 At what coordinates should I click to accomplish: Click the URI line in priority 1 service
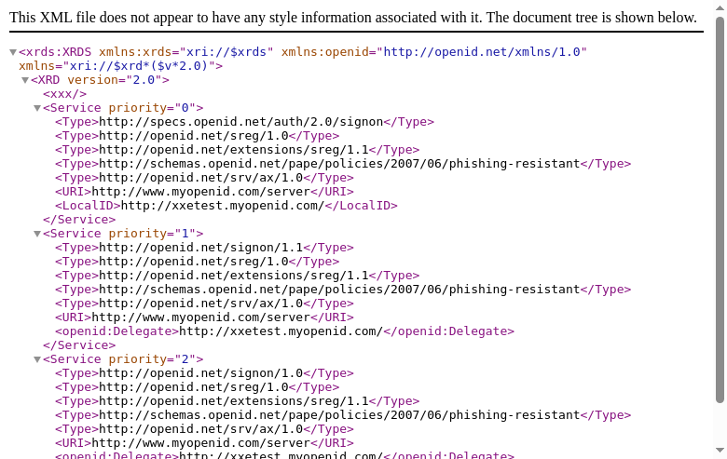pos(204,317)
